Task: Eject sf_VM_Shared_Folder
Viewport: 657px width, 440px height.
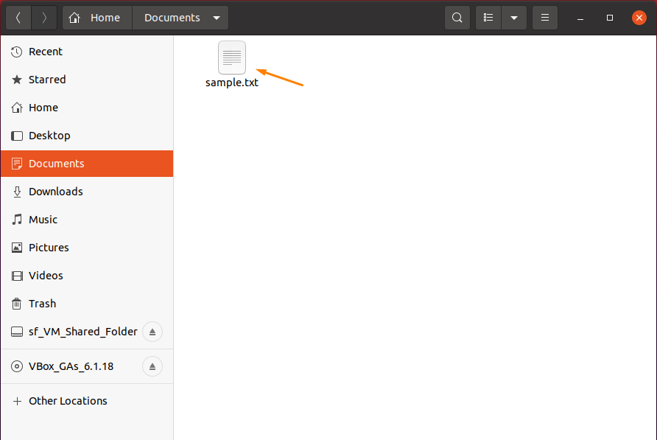Action: coord(152,332)
